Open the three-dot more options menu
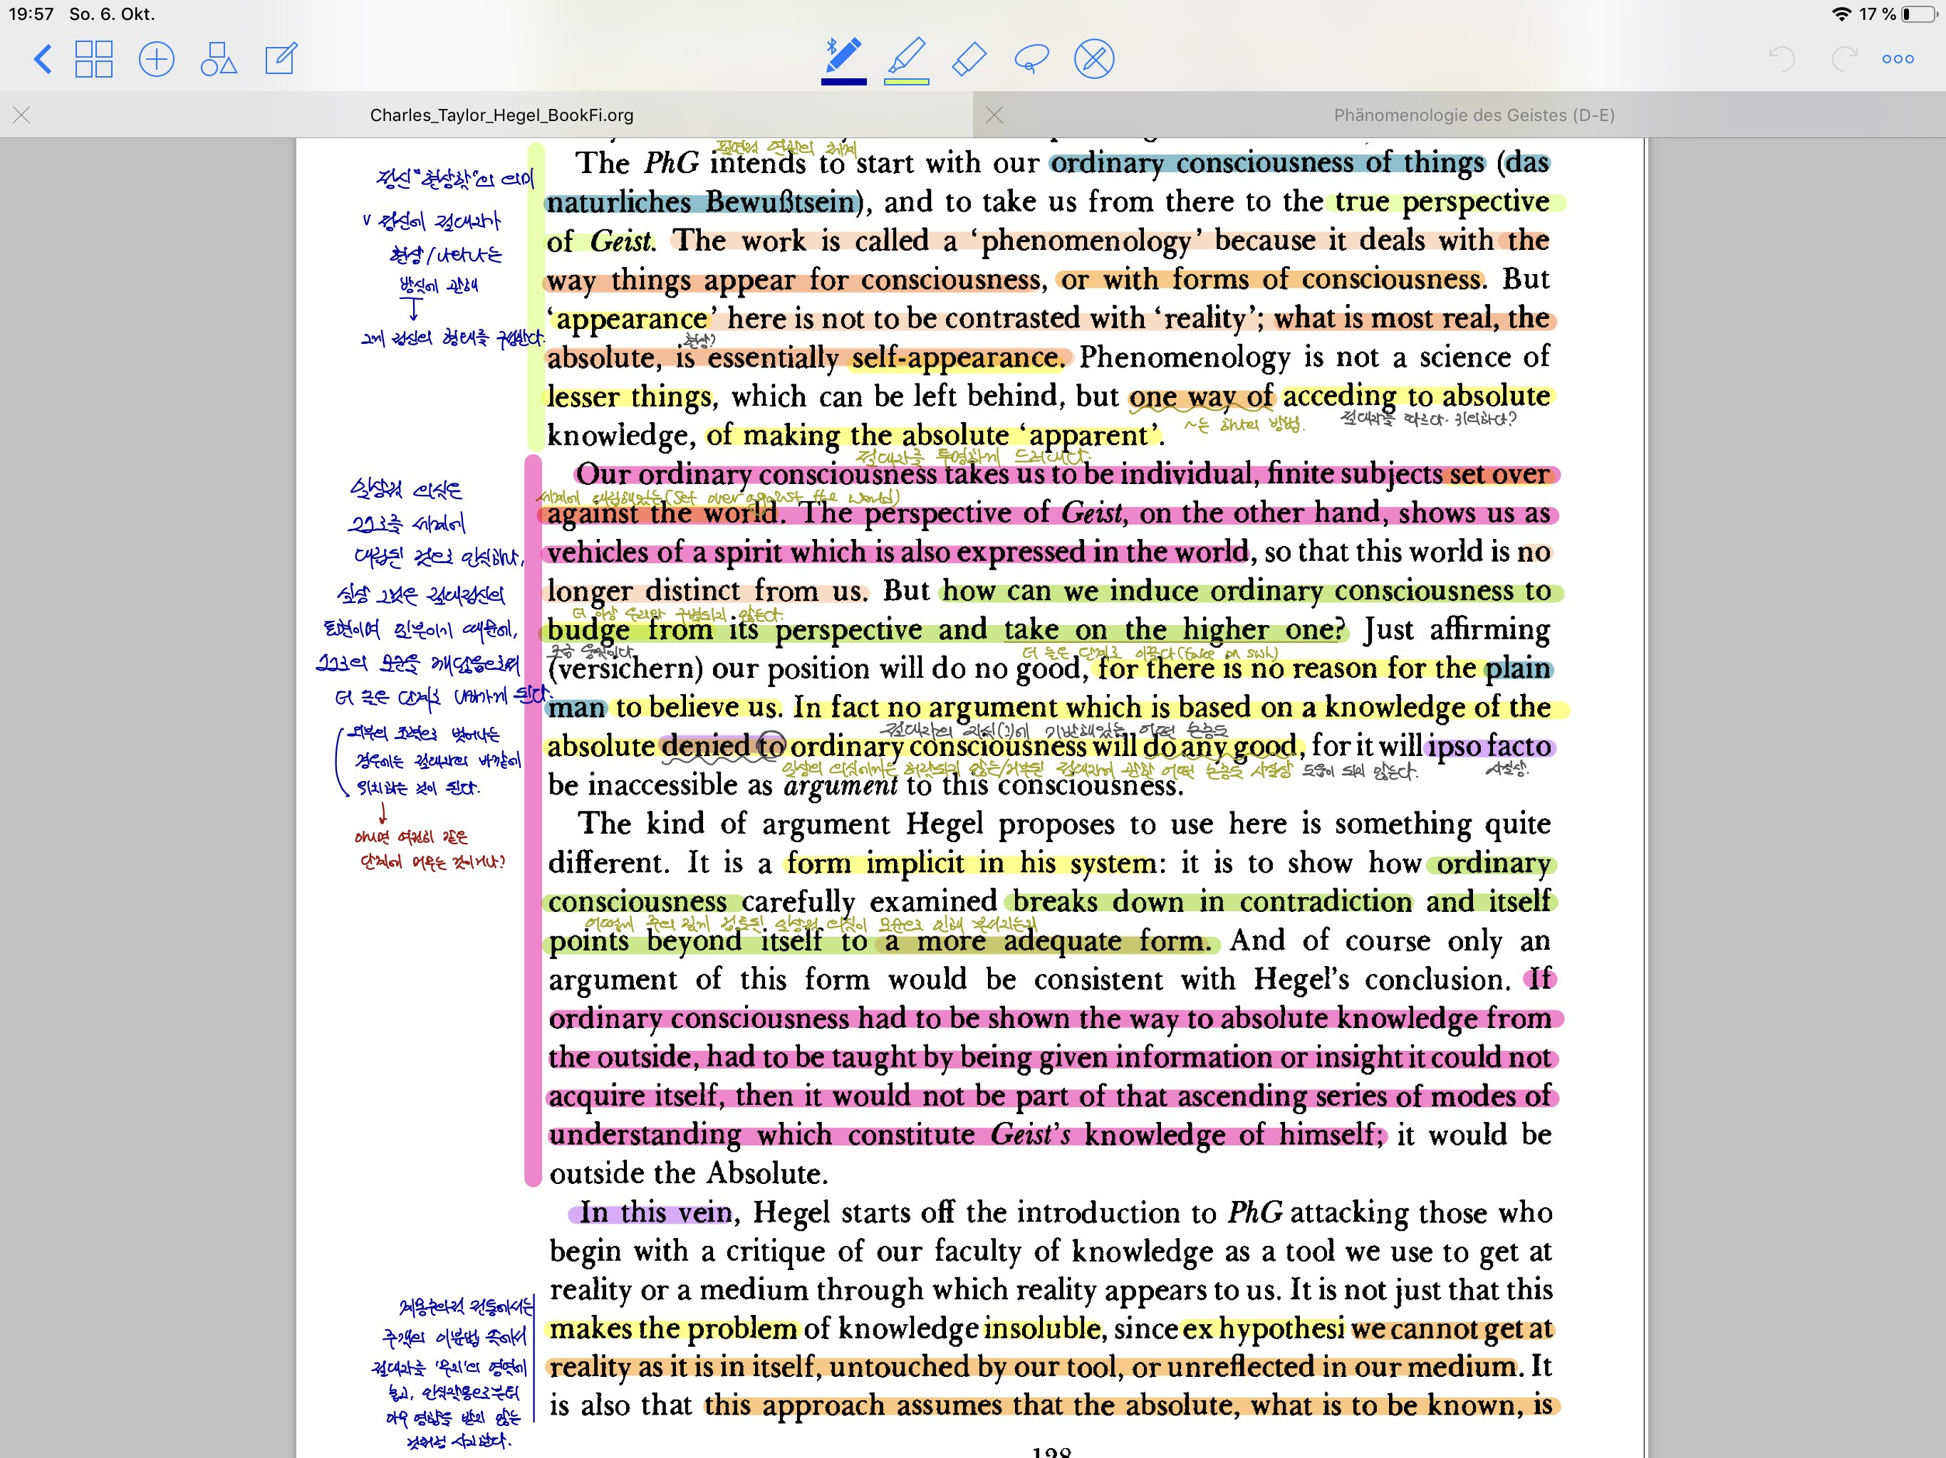The height and width of the screenshot is (1458, 1946). click(x=1898, y=60)
